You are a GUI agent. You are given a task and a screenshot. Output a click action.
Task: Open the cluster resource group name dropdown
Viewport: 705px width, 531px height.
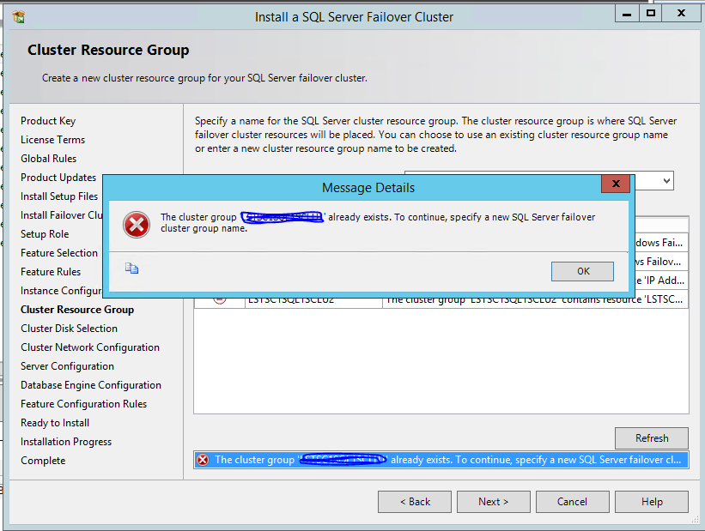point(666,181)
